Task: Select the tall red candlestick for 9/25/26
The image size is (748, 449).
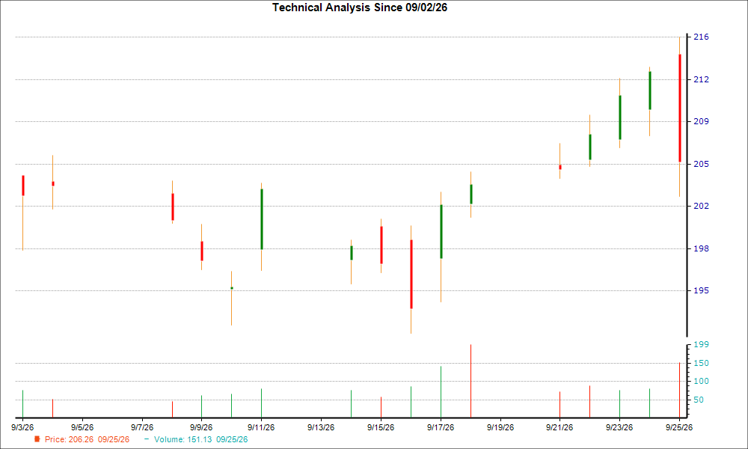Action: click(x=680, y=109)
